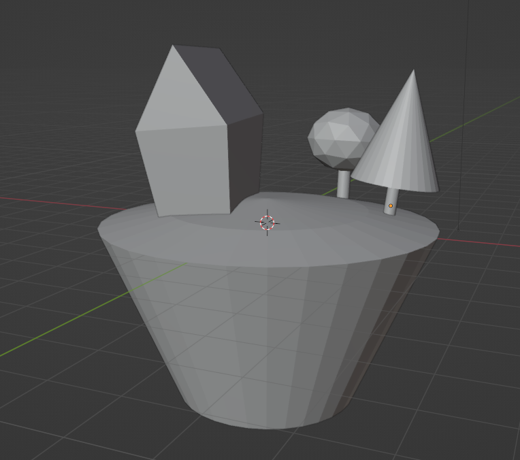Click the red X axis line at right
This screenshot has width=520, height=460.
click(490, 242)
